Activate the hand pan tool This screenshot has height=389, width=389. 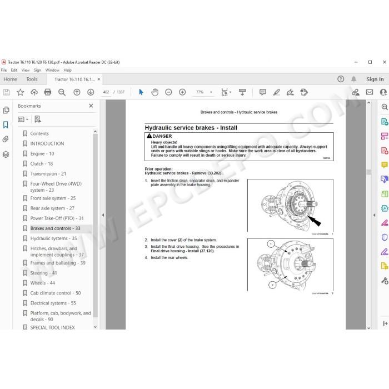tap(155, 92)
